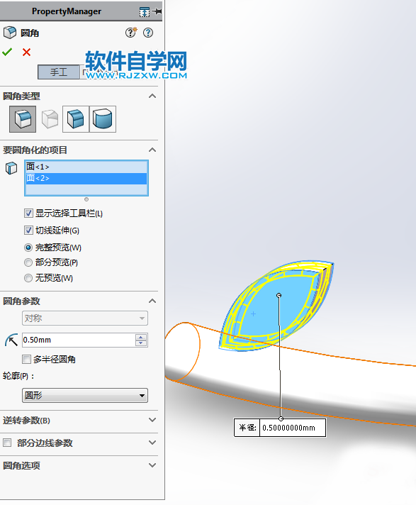Increase radius with the spinner up arrow

141,337
